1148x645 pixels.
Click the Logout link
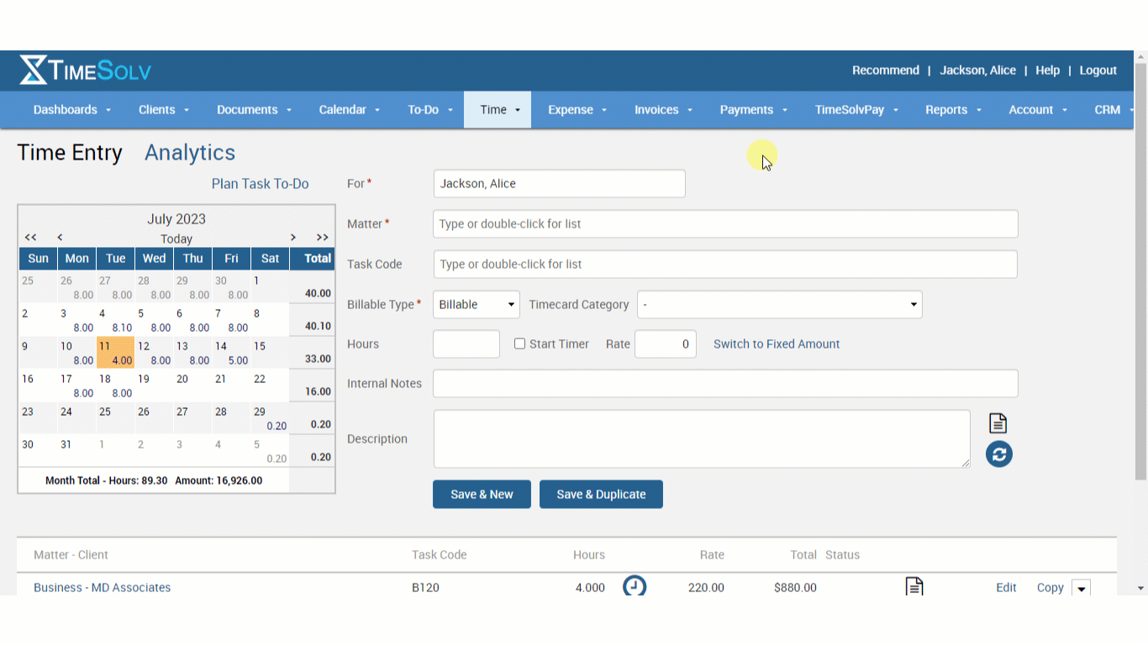[x=1098, y=71]
